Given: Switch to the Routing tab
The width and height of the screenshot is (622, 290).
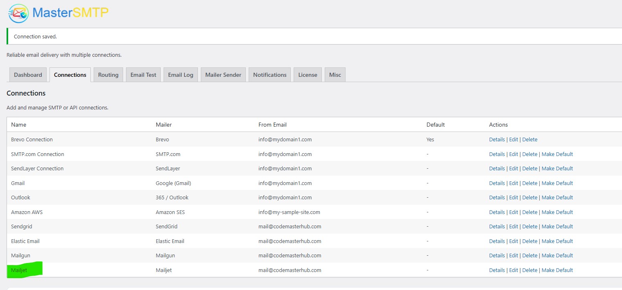Looking at the screenshot, I should 108,75.
